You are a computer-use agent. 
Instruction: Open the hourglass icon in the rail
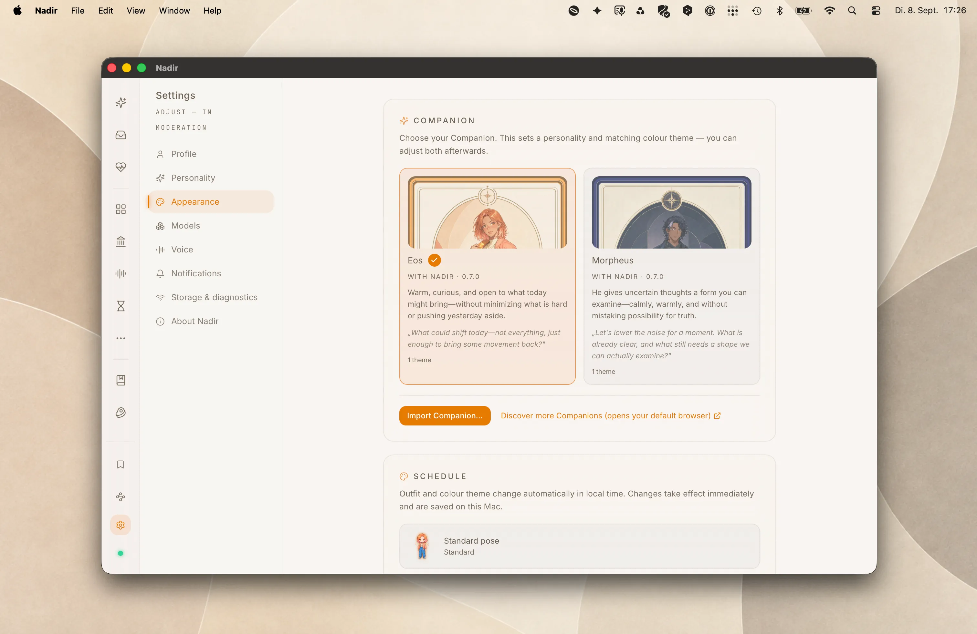(121, 306)
